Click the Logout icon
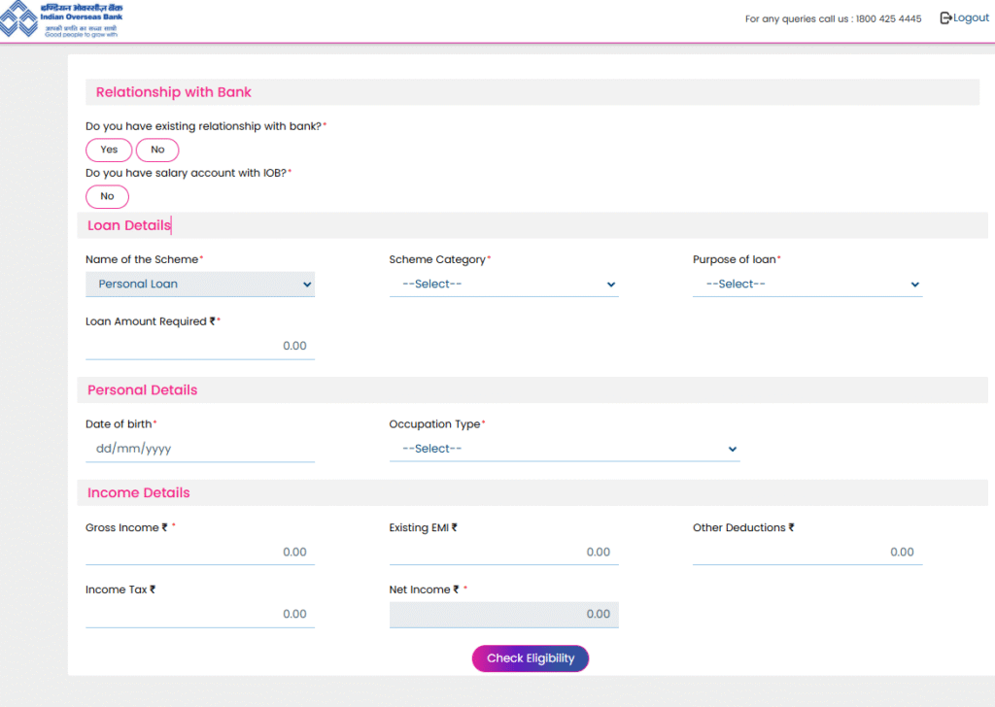 point(945,18)
